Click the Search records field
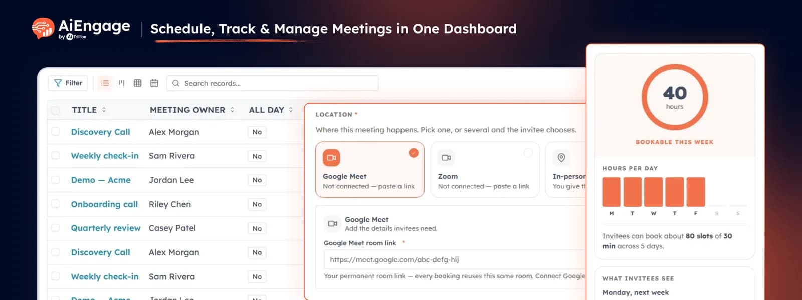The height and width of the screenshot is (300, 802). (273, 83)
